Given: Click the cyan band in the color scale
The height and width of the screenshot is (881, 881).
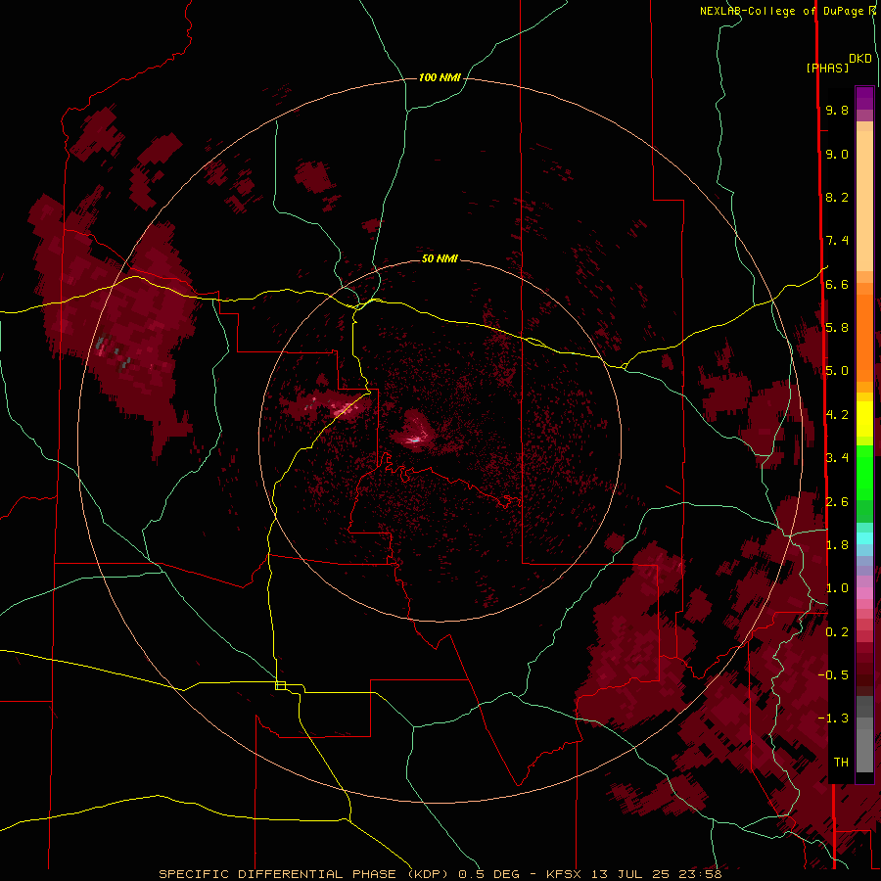Looking at the screenshot, I should [x=864, y=537].
